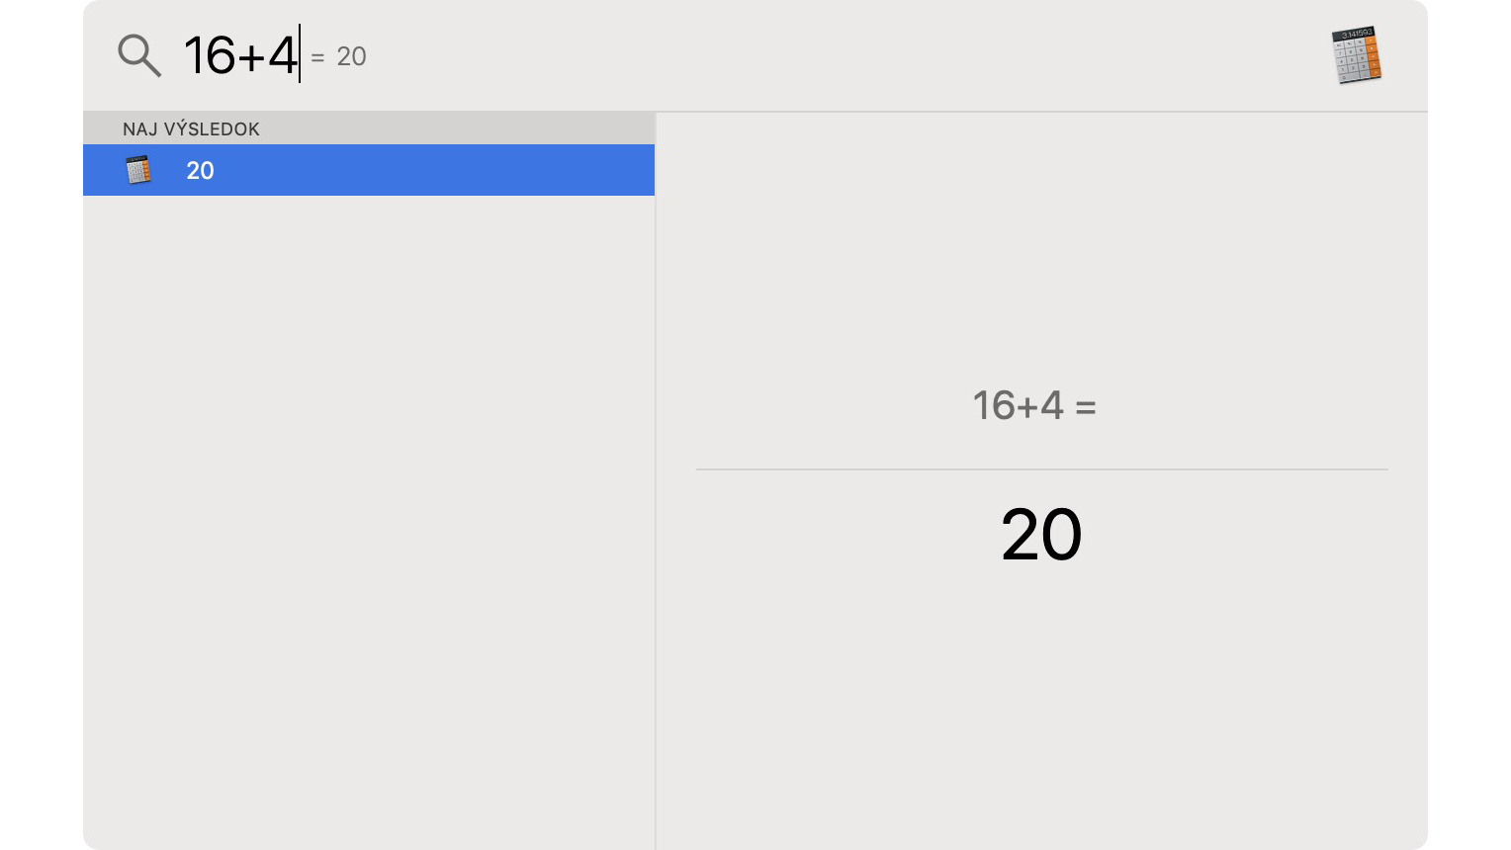Open the Calculator icon in search bar

tap(1357, 55)
